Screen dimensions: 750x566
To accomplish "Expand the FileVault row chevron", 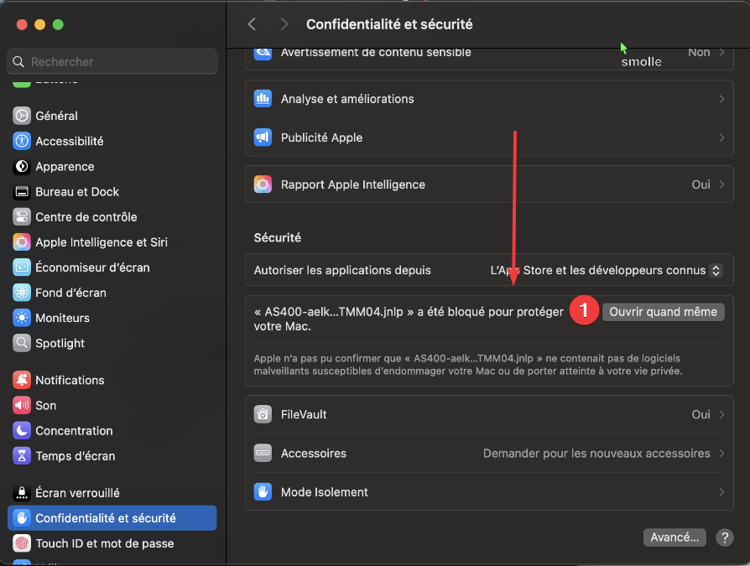I will 721,414.
